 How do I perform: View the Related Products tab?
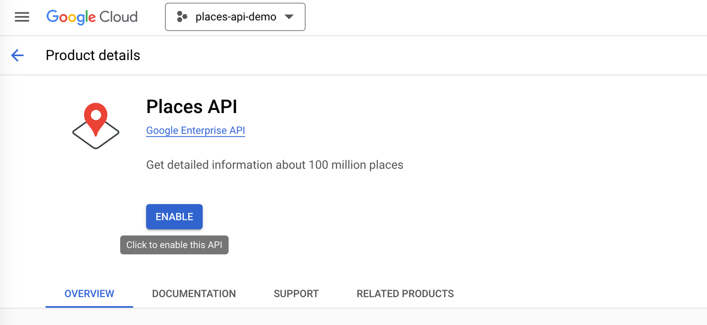click(x=405, y=294)
